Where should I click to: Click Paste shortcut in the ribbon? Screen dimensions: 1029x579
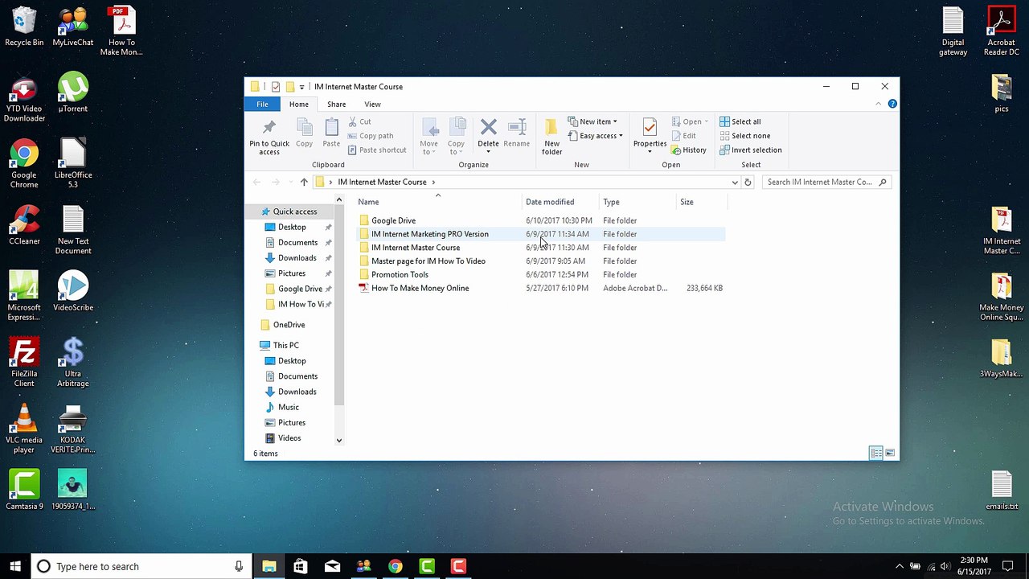point(377,150)
